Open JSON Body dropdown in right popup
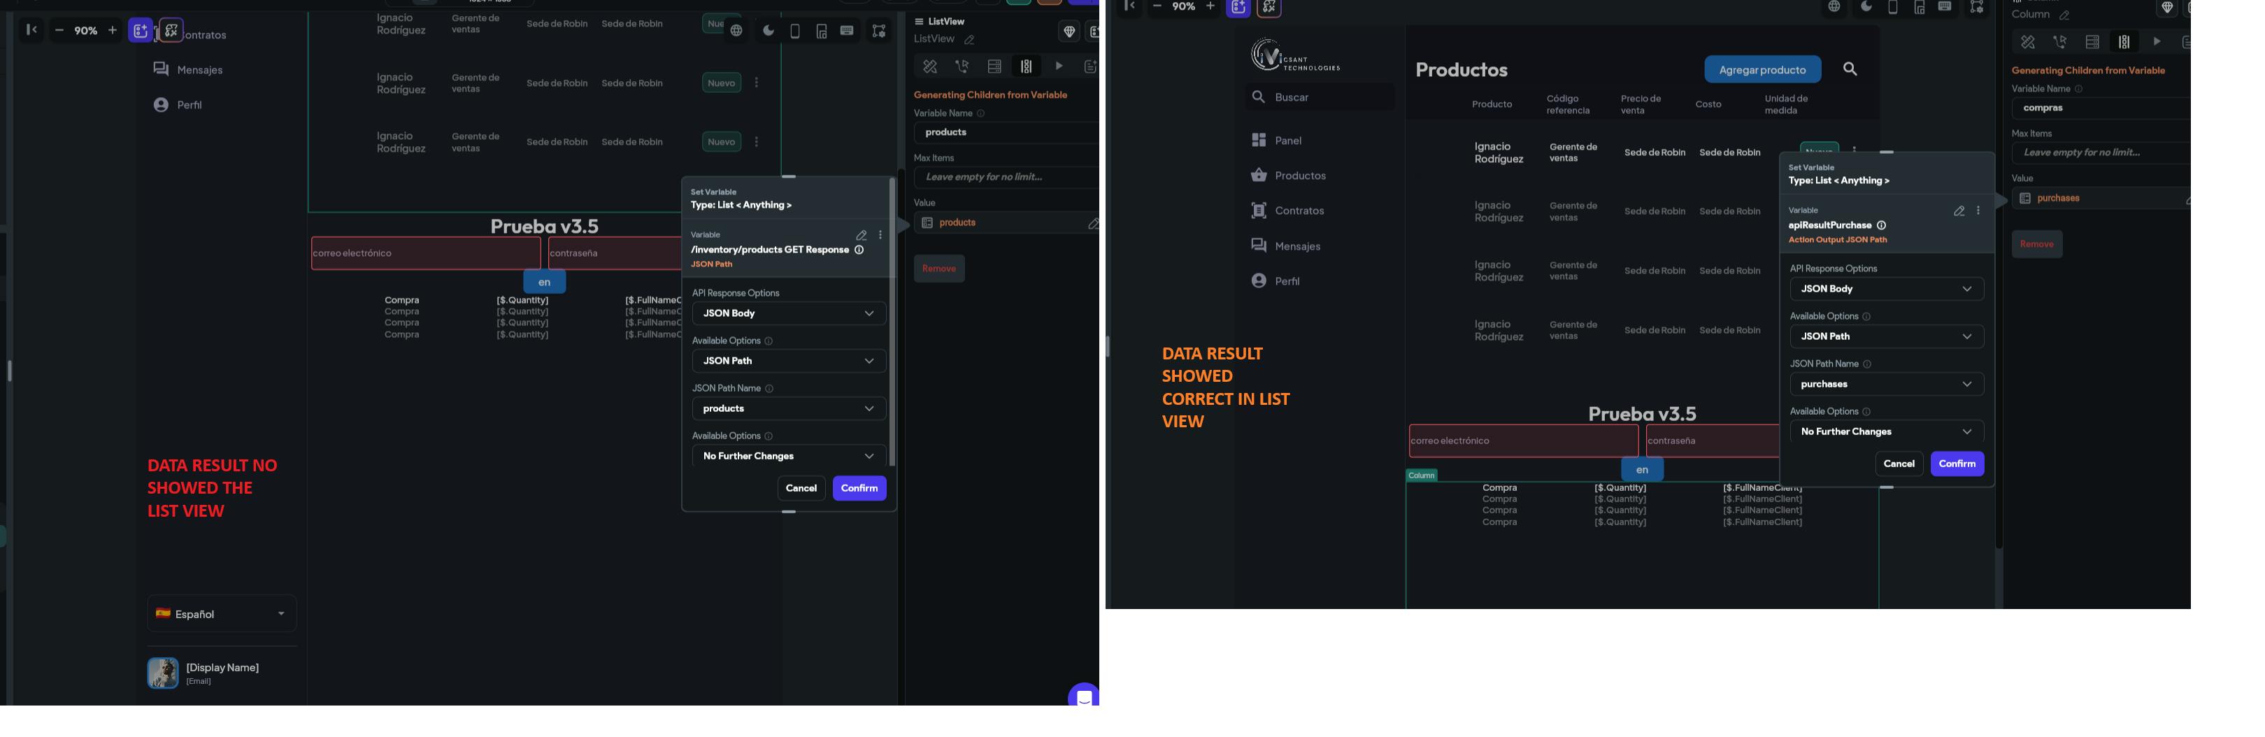2265x737 pixels. [1887, 289]
